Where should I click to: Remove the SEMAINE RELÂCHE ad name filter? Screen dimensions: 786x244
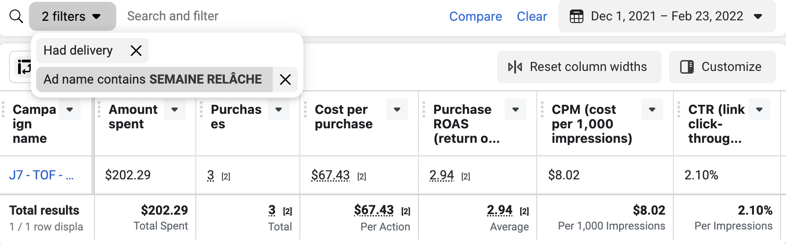(x=285, y=80)
